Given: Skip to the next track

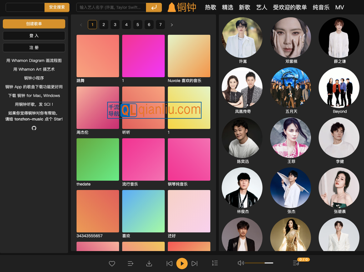Looking at the screenshot, I should coord(194,263).
